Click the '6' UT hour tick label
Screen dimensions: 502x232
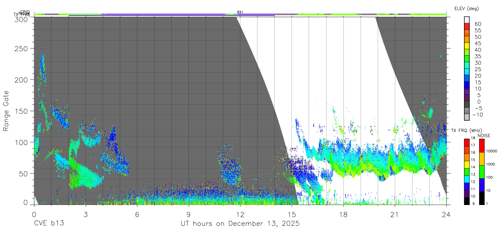137,214
